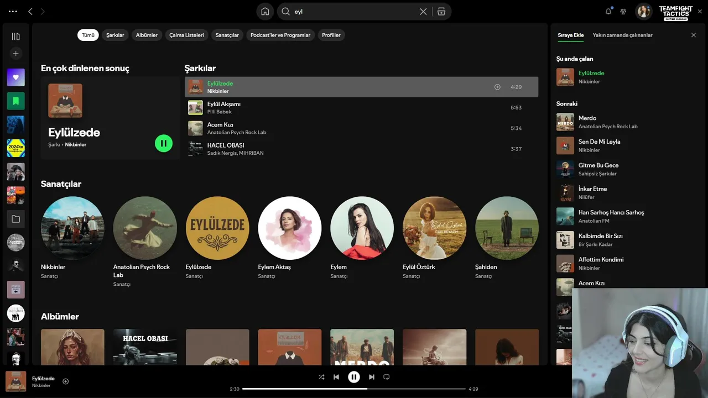Image resolution: width=708 pixels, height=398 pixels.
Task: Open Liked Songs heart playlist
Action: click(x=15, y=77)
